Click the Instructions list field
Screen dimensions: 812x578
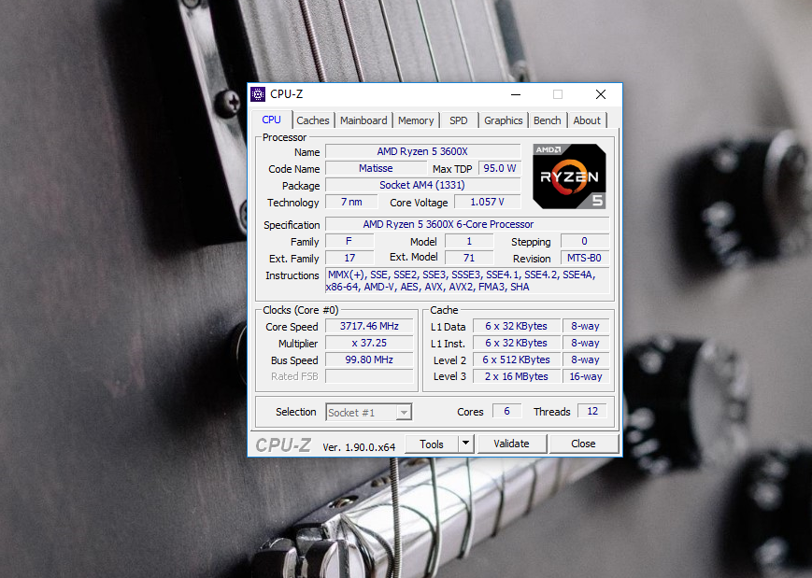point(467,281)
